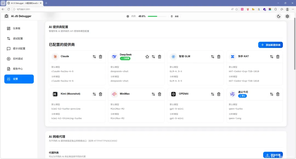The image size is (296, 159).
Task: Go back with browser back arrow
Action: pos(3,9)
